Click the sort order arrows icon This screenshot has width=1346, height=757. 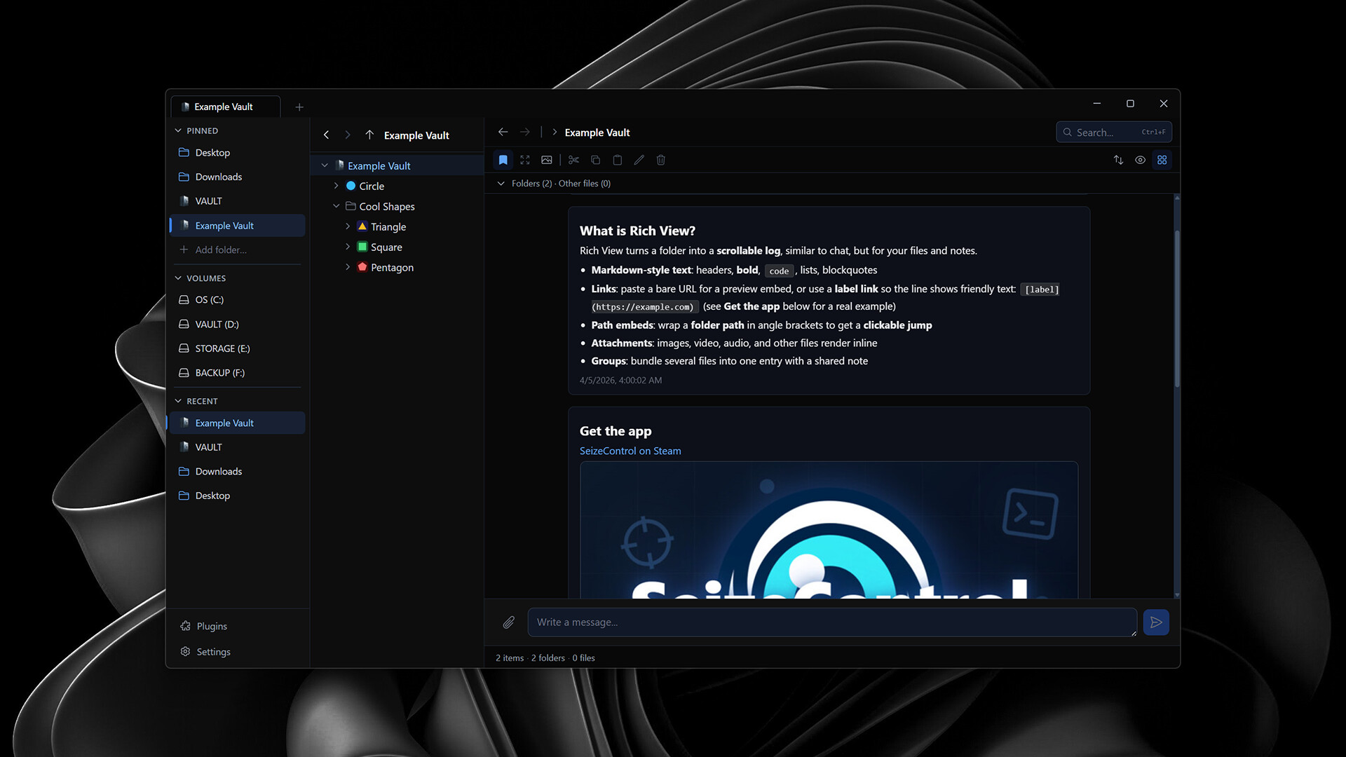[1118, 160]
